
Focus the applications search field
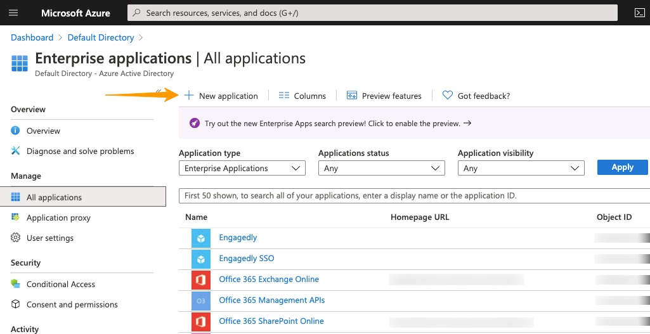pyautogui.click(x=415, y=196)
